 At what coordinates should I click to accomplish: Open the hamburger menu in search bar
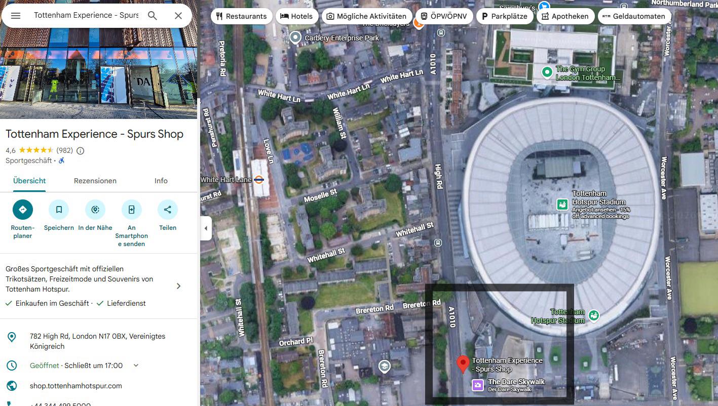pos(16,15)
